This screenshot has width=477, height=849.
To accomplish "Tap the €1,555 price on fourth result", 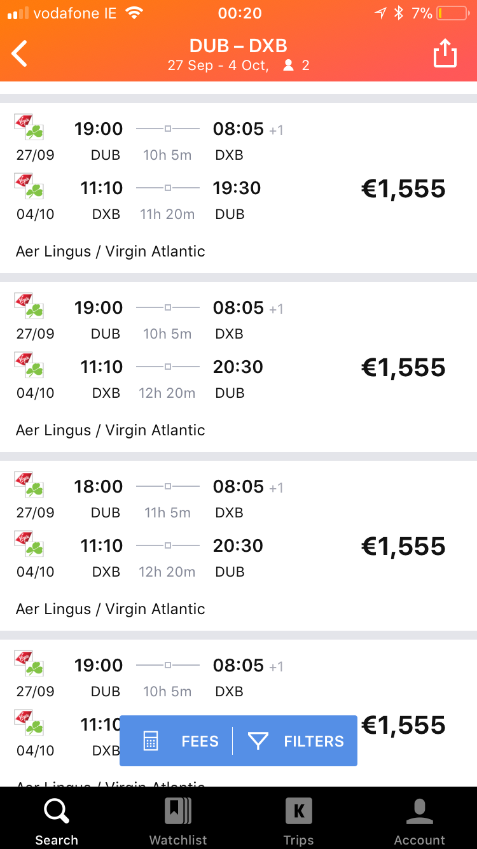I will tap(403, 726).
